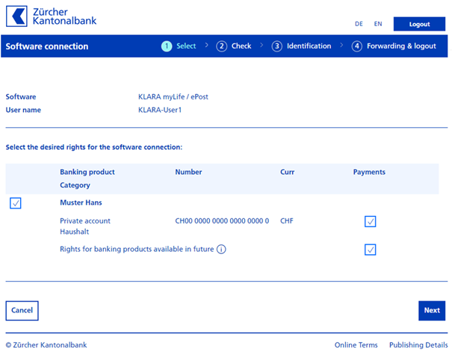Go to the Select step
452x355 pixels.
(x=186, y=46)
